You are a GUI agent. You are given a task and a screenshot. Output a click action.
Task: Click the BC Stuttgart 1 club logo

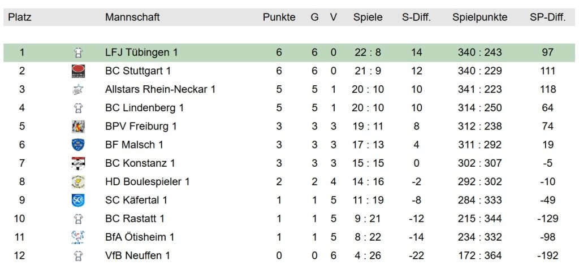click(78, 71)
